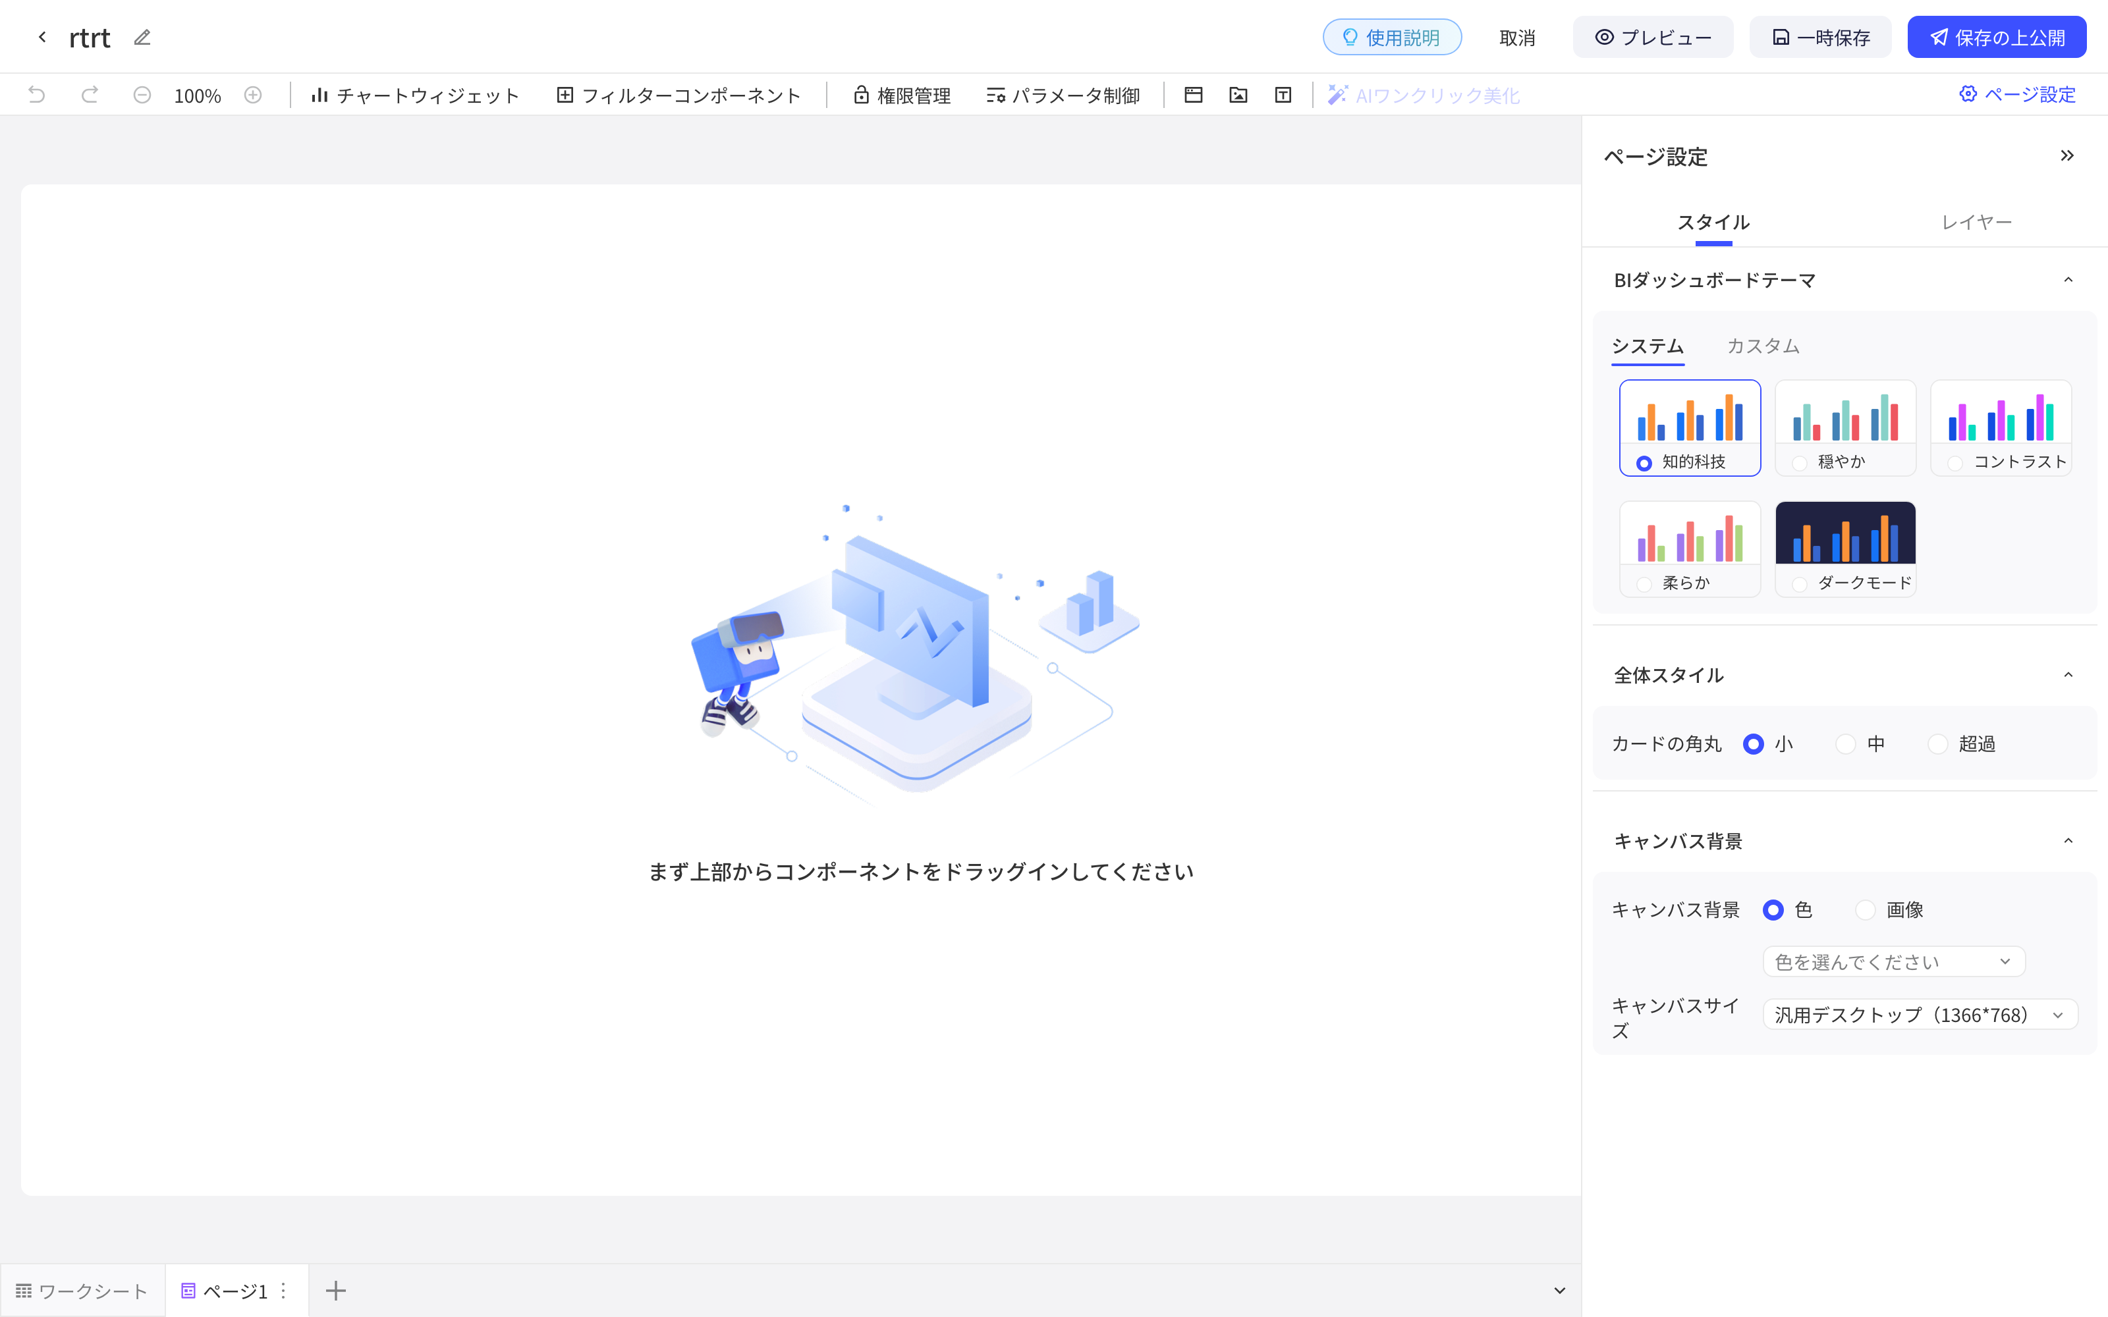Add a フィルターコンポーネント filter component
This screenshot has width=2108, height=1317.
coord(679,95)
